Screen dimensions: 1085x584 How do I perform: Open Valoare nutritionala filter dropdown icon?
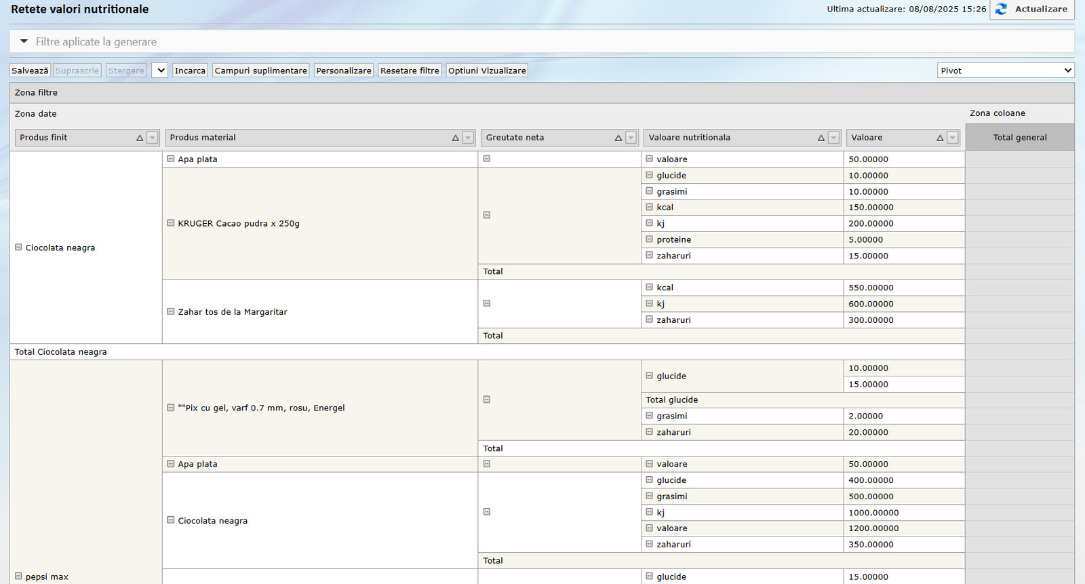[x=833, y=138]
